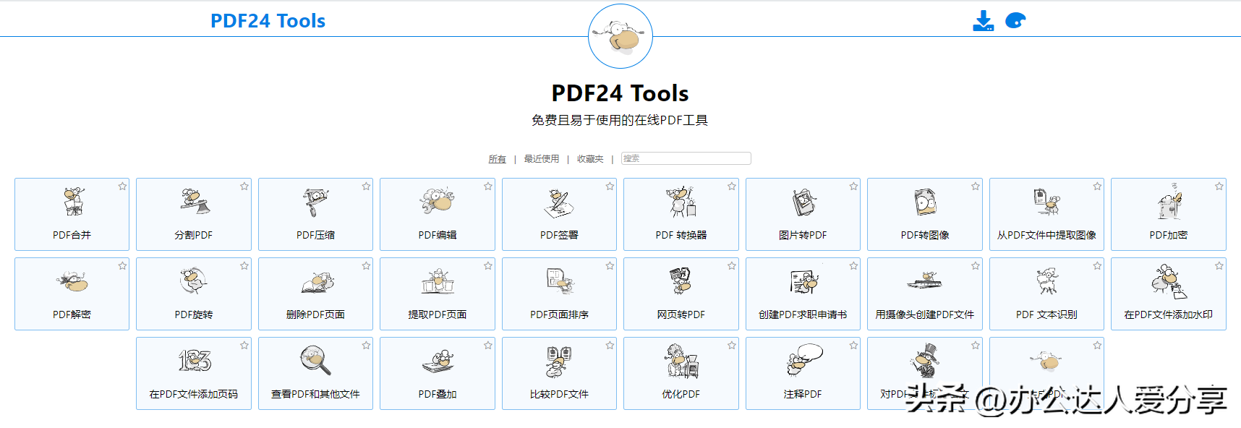Click the 搜索 search input field
Image resolution: width=1241 pixels, height=428 pixels.
click(686, 158)
